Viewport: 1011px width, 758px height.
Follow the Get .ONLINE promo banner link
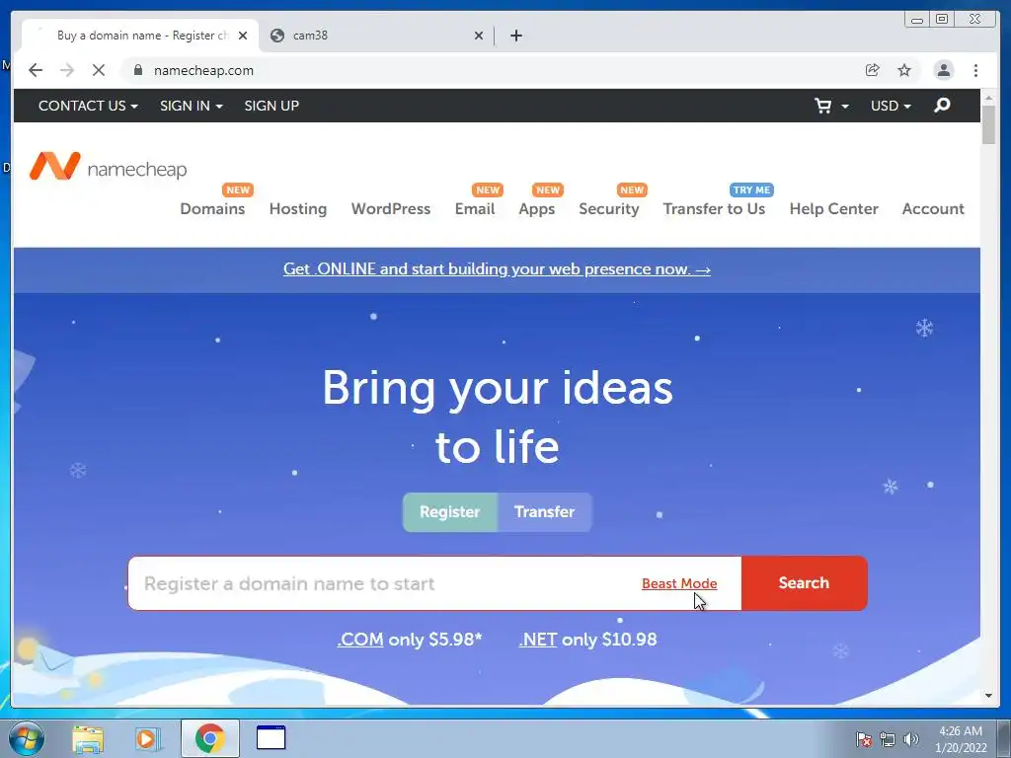pos(497,268)
